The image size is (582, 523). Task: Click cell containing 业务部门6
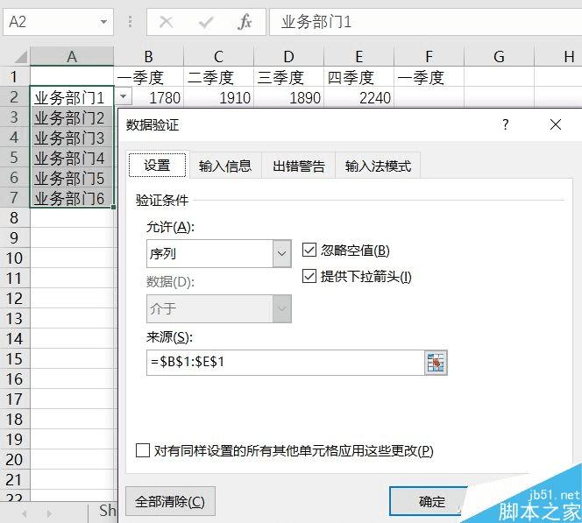click(72, 198)
